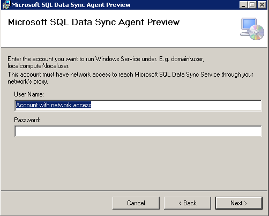Click the computer and disc setup icon
The width and height of the screenshot is (269, 216).
point(252,29)
